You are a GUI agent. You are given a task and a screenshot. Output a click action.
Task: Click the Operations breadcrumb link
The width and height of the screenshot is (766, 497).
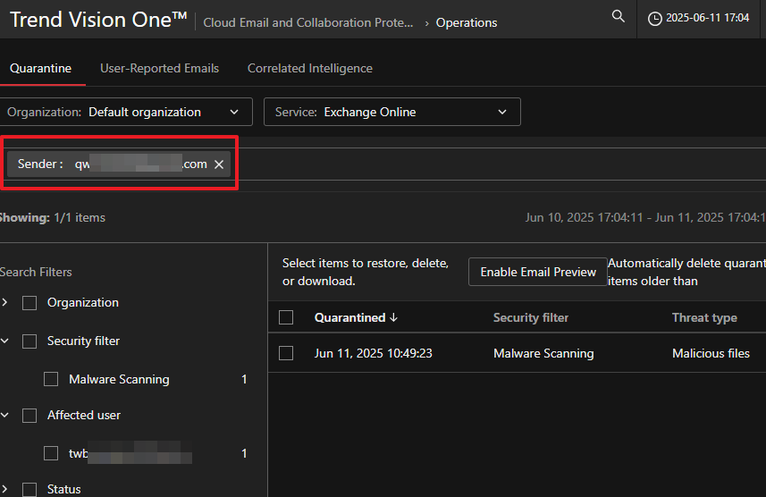[x=467, y=22]
